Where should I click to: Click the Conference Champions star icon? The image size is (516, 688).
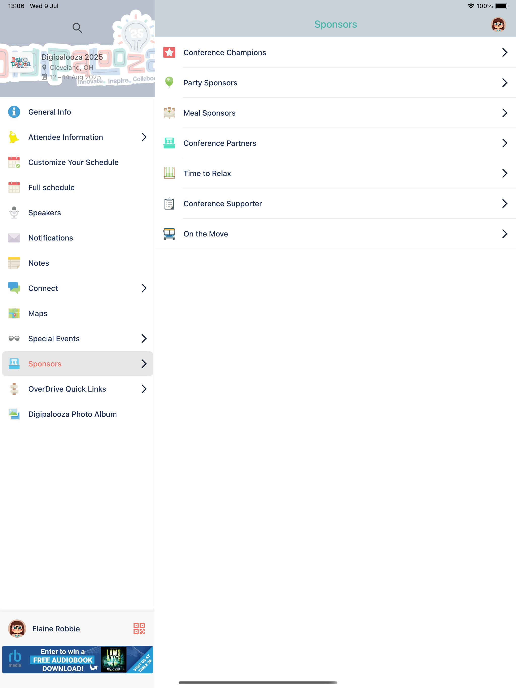coord(169,53)
